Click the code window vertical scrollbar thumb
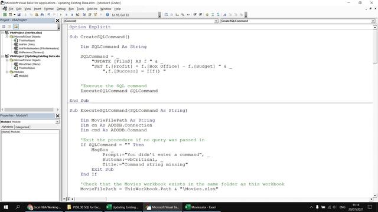Screen dimensions: 378x212 [375, 46]
